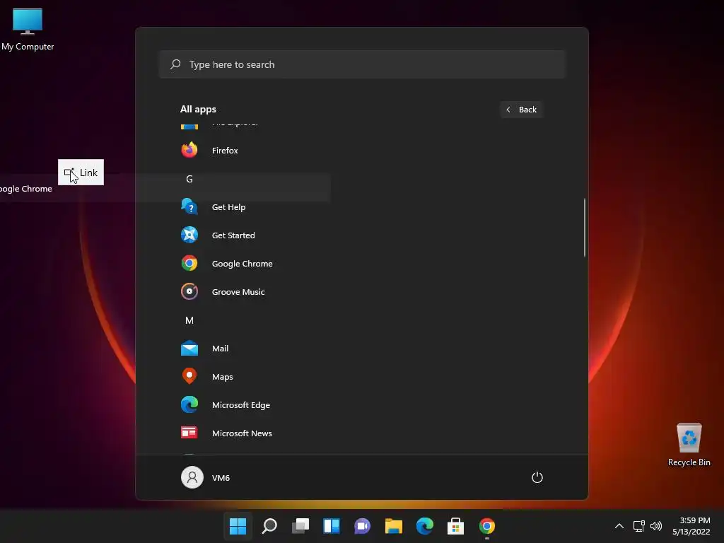Open File Explorer from the taskbar

point(394,526)
